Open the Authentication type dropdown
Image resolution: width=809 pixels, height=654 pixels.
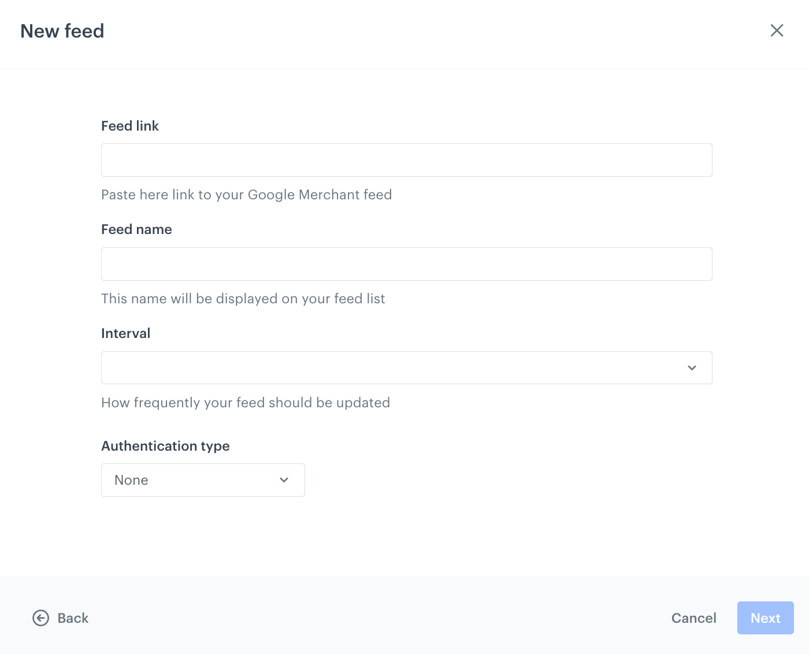(x=203, y=480)
